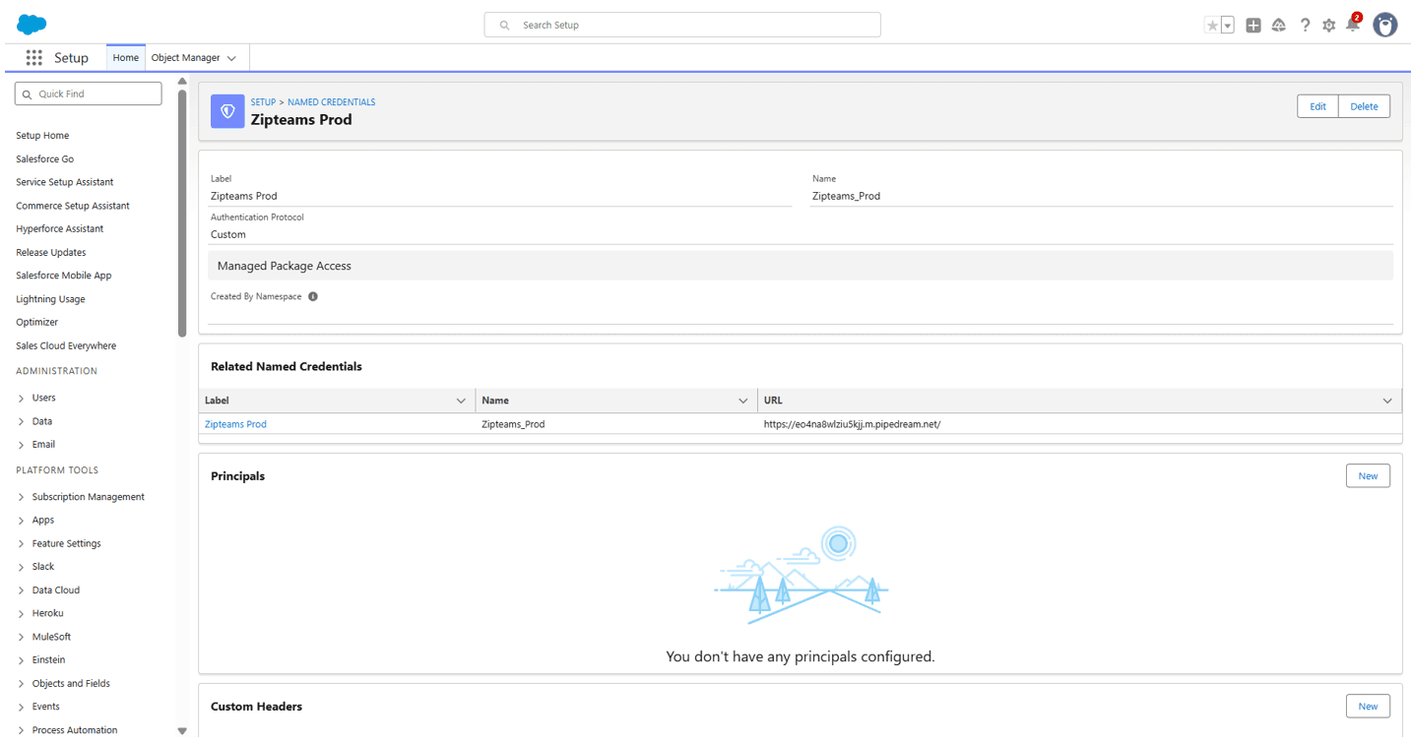
Task: Click the Named Credential shield icon
Action: [227, 111]
